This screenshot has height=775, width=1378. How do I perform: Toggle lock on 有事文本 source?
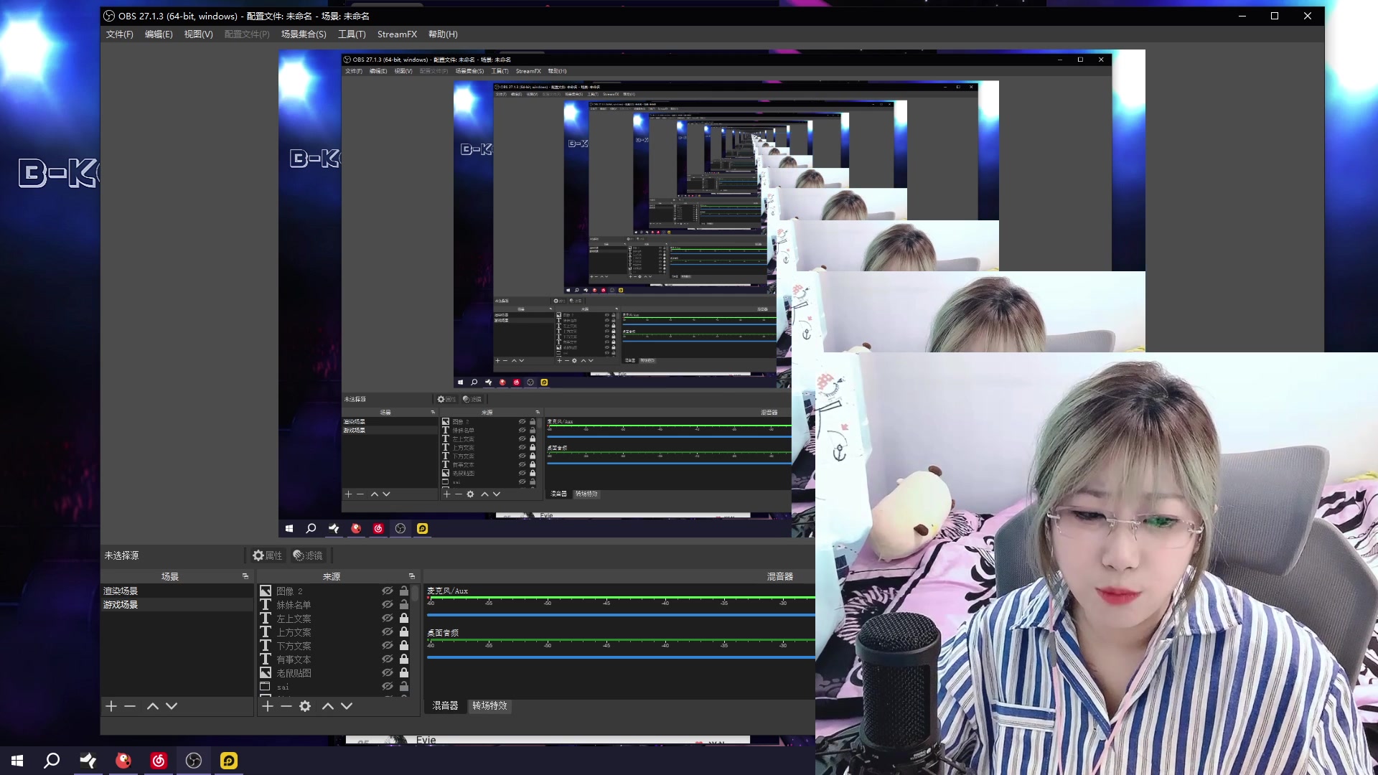pyautogui.click(x=404, y=659)
